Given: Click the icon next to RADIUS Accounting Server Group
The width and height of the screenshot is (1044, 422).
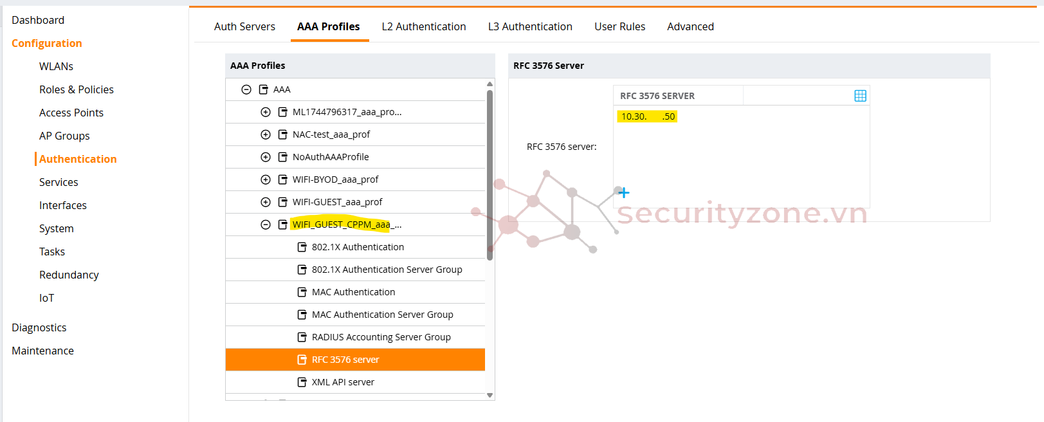Looking at the screenshot, I should click(302, 337).
